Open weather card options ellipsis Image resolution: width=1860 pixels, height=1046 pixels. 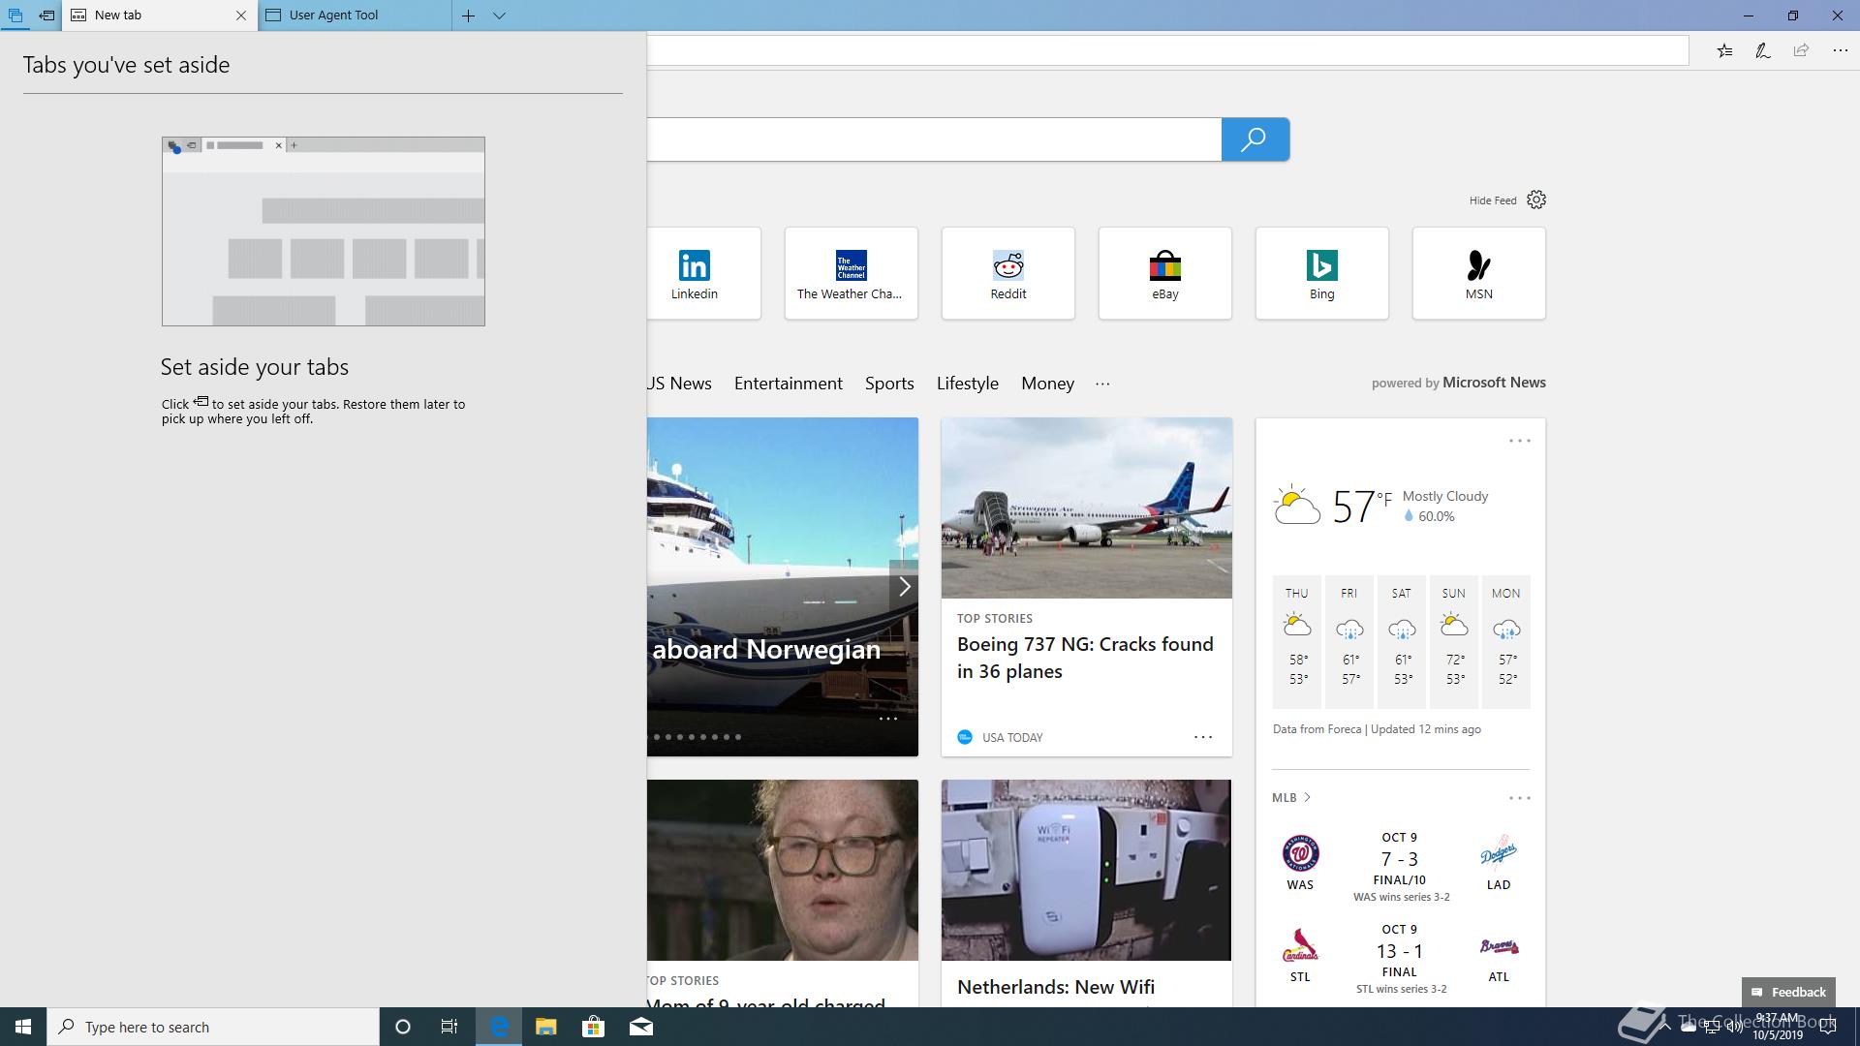click(x=1519, y=441)
